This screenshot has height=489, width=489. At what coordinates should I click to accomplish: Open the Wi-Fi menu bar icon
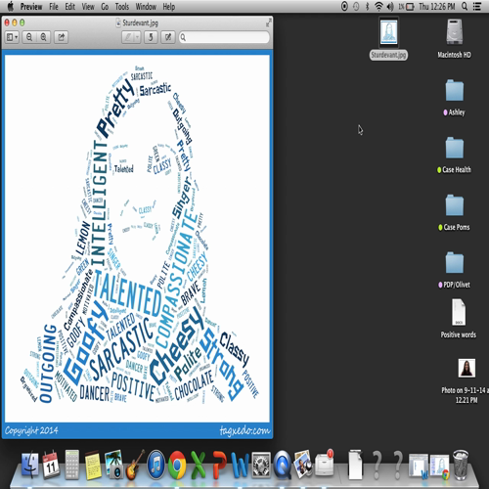tap(378, 6)
